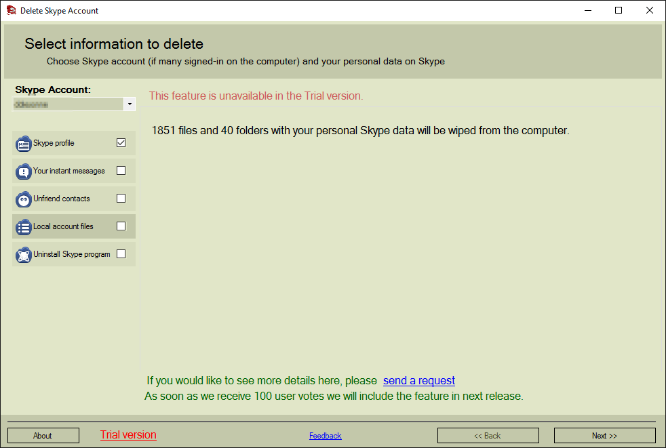Enable the Your instant messages checkbox
Screen dimensions: 666x448
pyautogui.click(x=121, y=170)
